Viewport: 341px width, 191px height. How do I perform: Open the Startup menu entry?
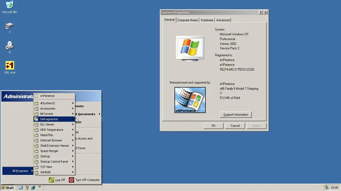(54, 156)
